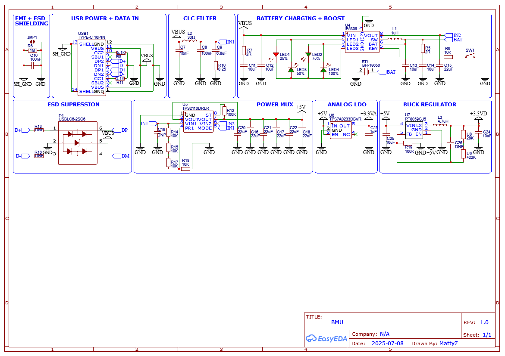Select the LED3 50% diode symbol
The image size is (505, 356).
(291, 70)
